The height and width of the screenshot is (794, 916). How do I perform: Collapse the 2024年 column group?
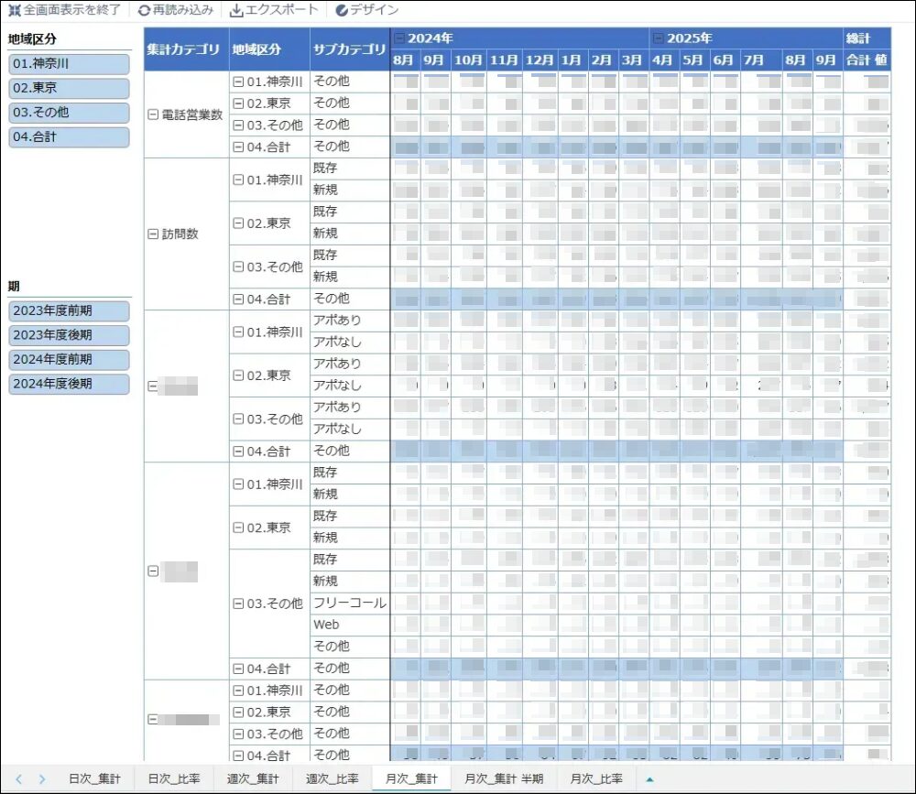(398, 38)
